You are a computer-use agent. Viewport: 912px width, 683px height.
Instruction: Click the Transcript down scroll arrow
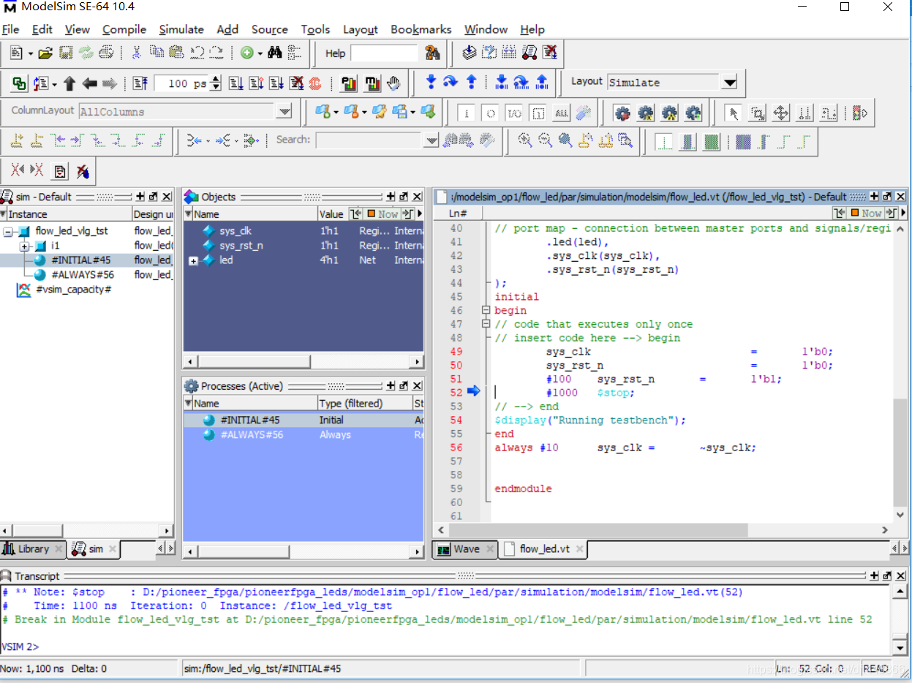click(900, 648)
